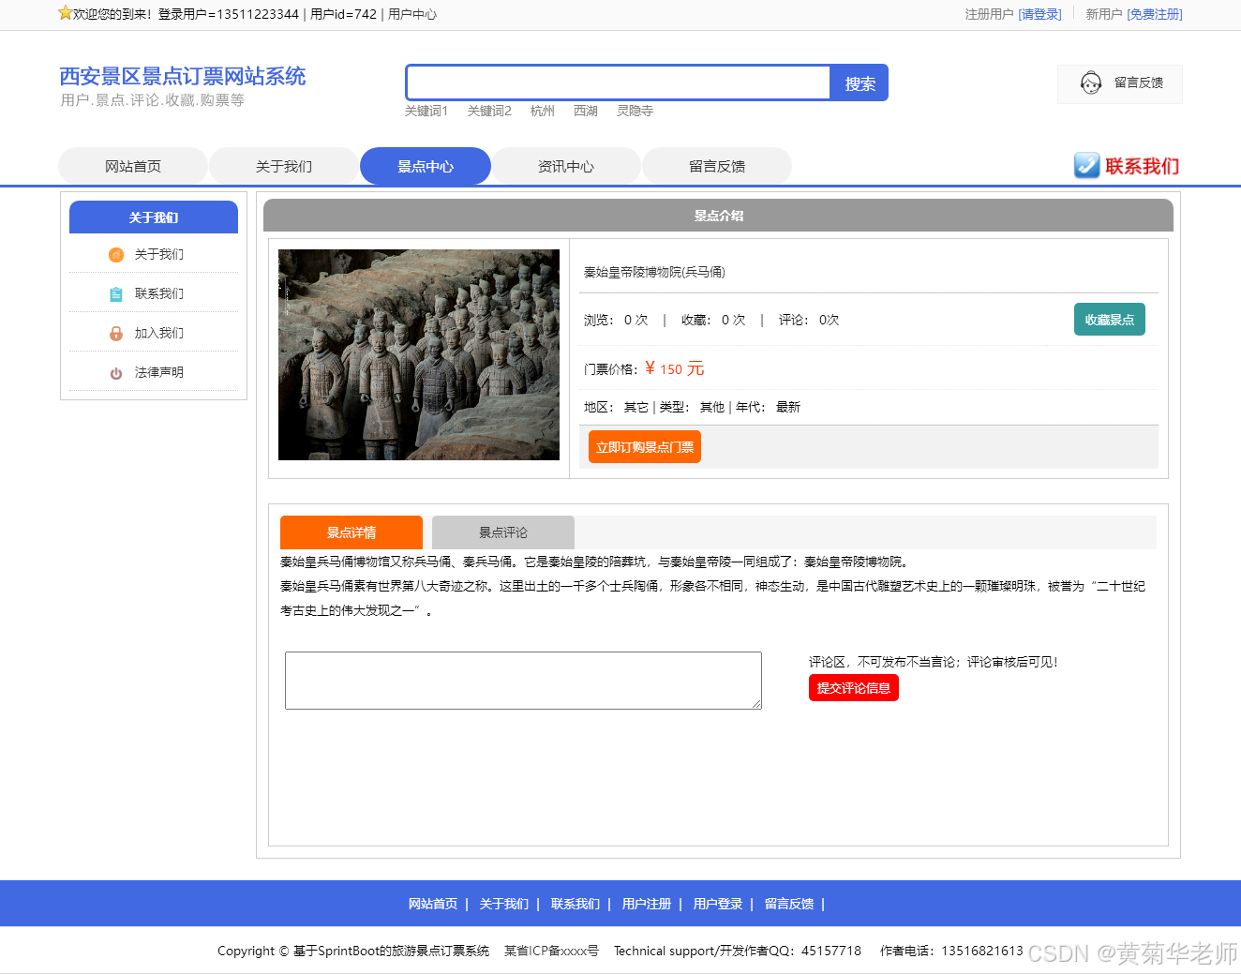The height and width of the screenshot is (974, 1241).
Task: Click the 搜索 magnifier button
Action: (858, 82)
